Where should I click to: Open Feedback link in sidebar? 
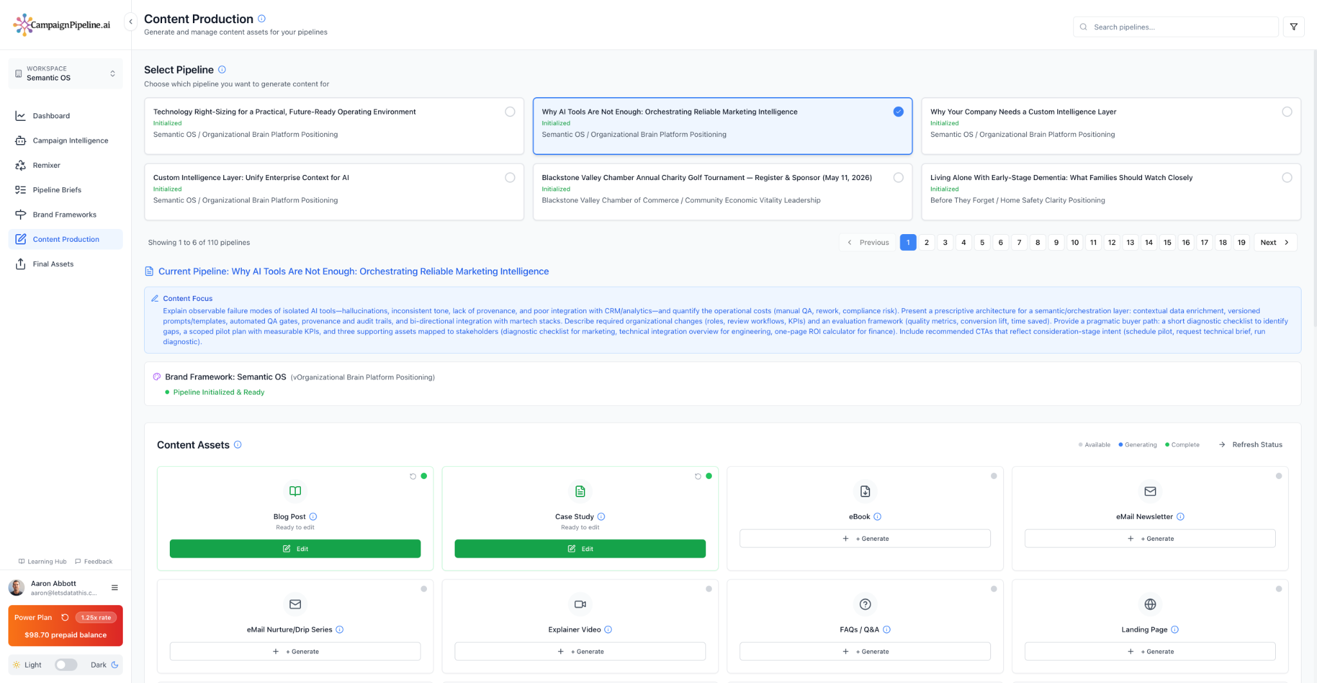coord(94,561)
